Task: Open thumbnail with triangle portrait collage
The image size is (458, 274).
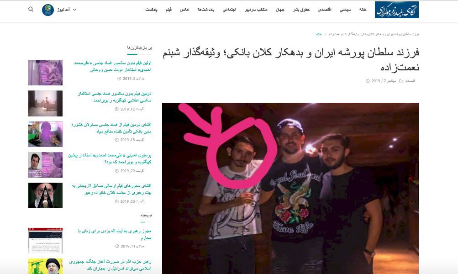Action: [45, 195]
